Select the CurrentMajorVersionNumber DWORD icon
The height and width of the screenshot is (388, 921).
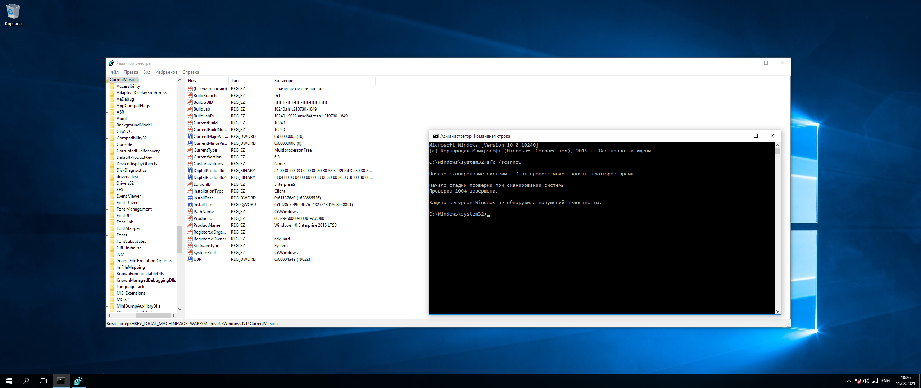coord(190,136)
